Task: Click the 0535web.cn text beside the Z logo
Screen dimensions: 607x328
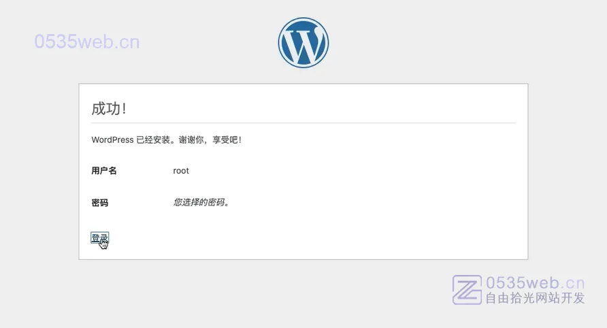Action: (535, 283)
